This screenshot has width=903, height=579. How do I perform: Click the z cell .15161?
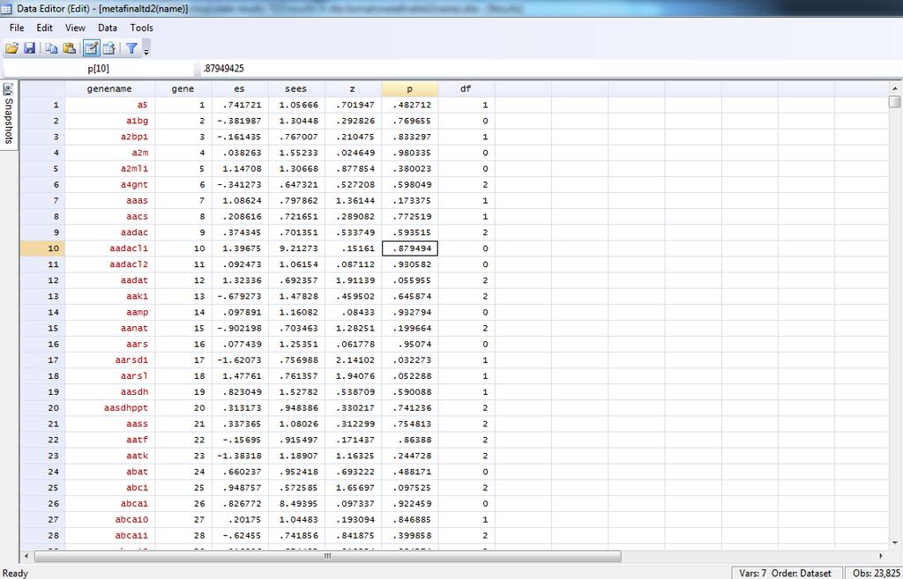point(353,249)
